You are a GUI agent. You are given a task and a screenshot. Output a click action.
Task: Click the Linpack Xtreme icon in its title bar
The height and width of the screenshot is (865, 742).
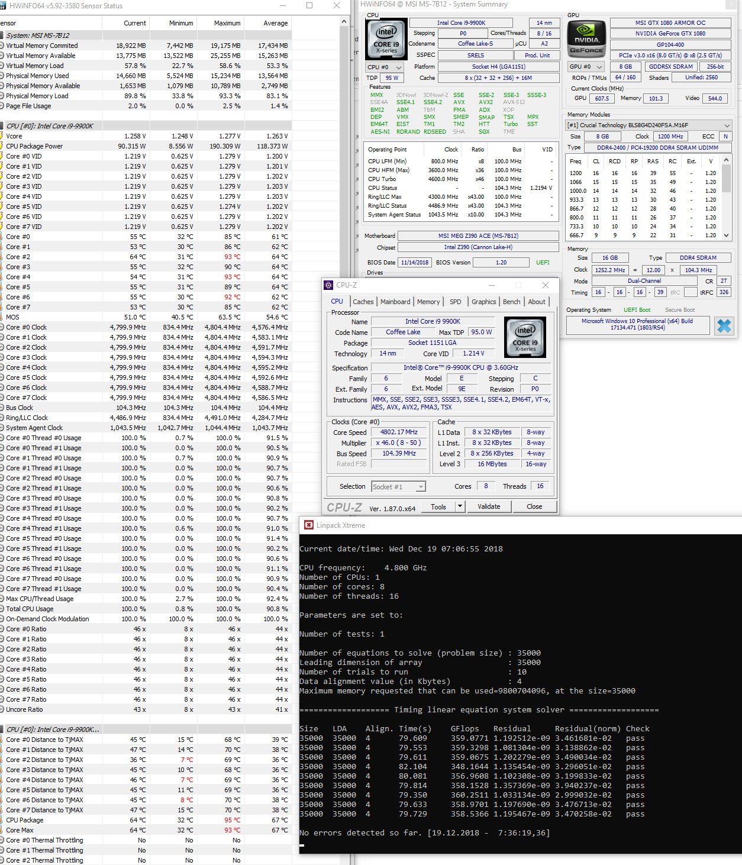pos(308,525)
